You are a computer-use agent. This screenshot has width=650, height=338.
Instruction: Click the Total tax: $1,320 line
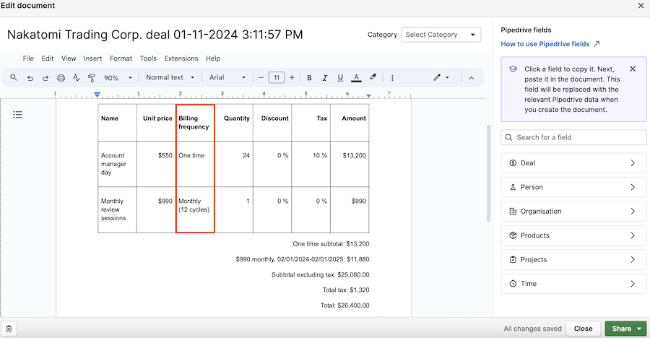pyautogui.click(x=346, y=290)
